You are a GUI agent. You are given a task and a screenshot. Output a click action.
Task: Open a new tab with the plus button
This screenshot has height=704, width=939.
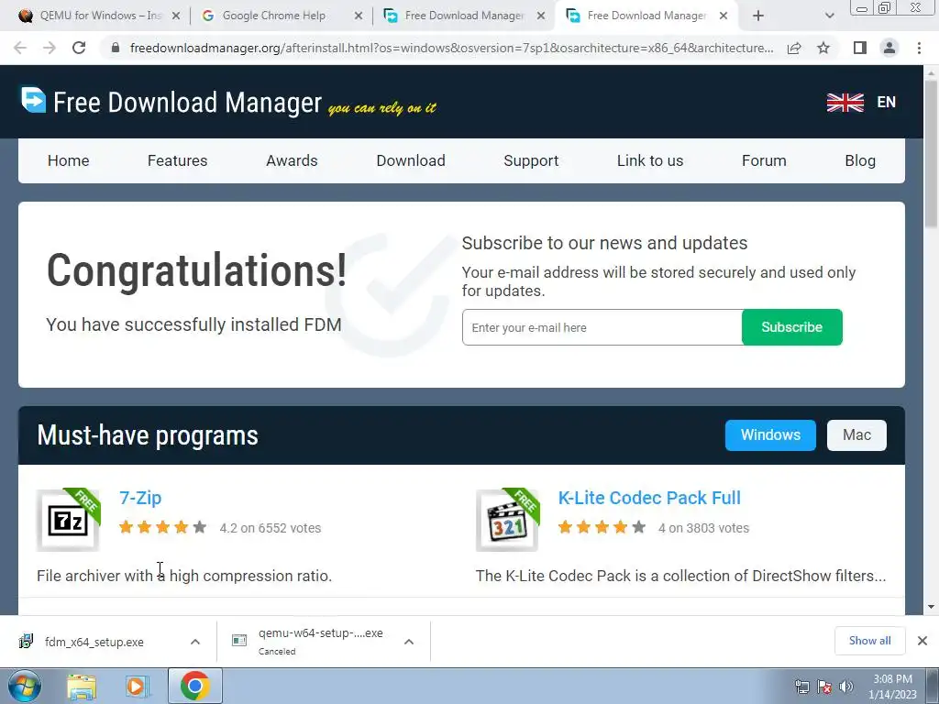tap(758, 16)
